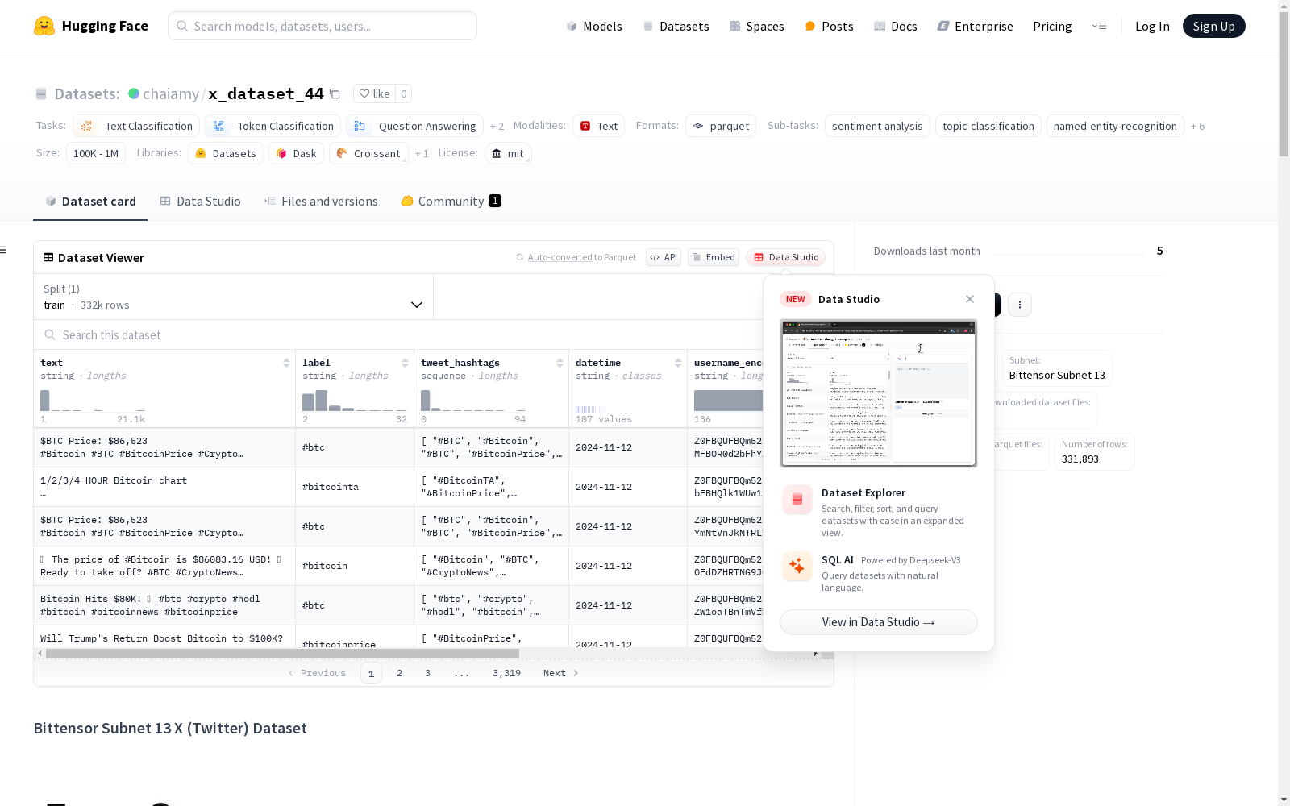Select the sentiment-analysis sub-task tag
This screenshot has width=1290, height=806.
point(877,126)
